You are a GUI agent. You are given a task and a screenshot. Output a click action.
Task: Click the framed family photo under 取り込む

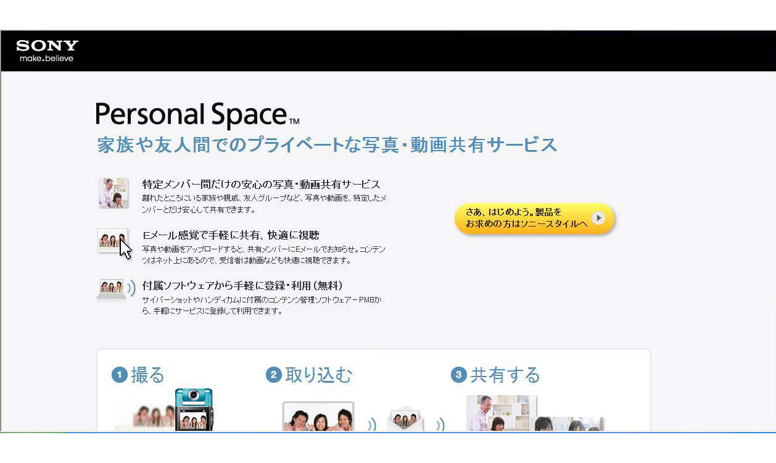318,416
